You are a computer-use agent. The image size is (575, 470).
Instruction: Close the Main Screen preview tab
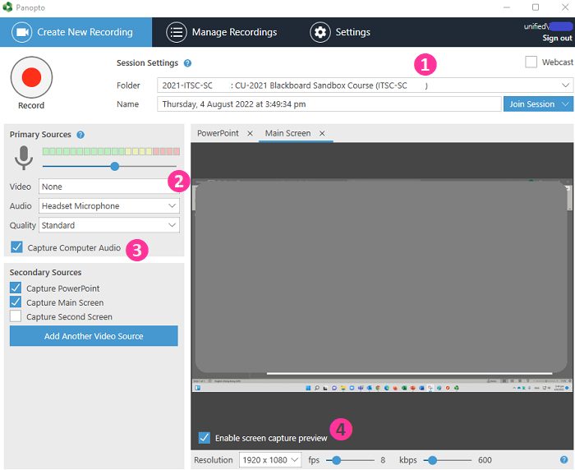[322, 134]
